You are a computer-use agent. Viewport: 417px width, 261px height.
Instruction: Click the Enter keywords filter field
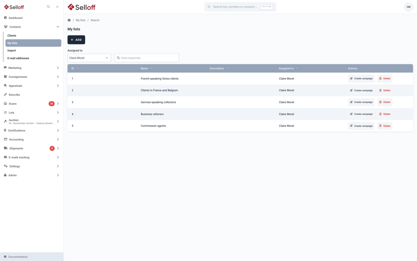point(147,58)
